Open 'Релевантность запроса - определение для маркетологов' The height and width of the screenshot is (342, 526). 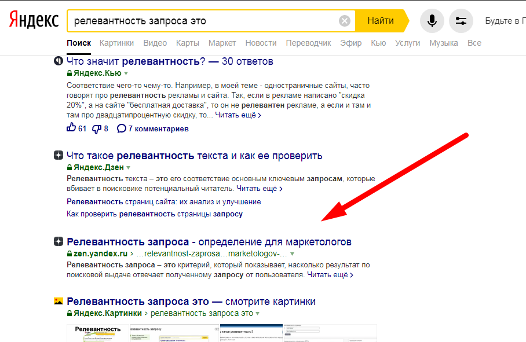(x=209, y=241)
